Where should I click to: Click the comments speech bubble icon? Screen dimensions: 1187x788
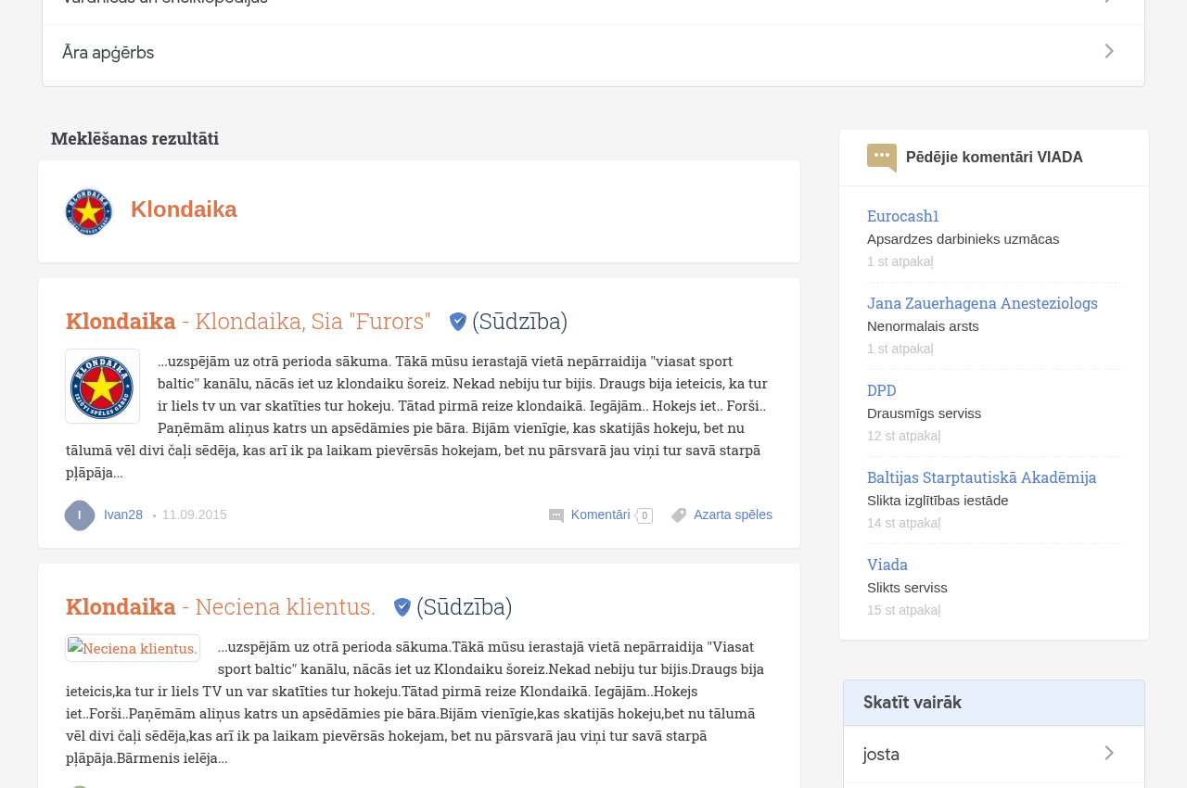click(556, 515)
